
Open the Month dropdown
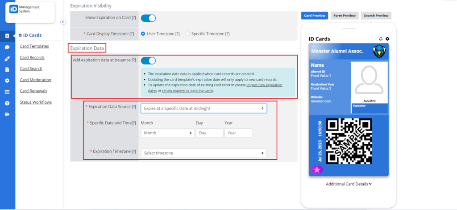click(x=168, y=133)
